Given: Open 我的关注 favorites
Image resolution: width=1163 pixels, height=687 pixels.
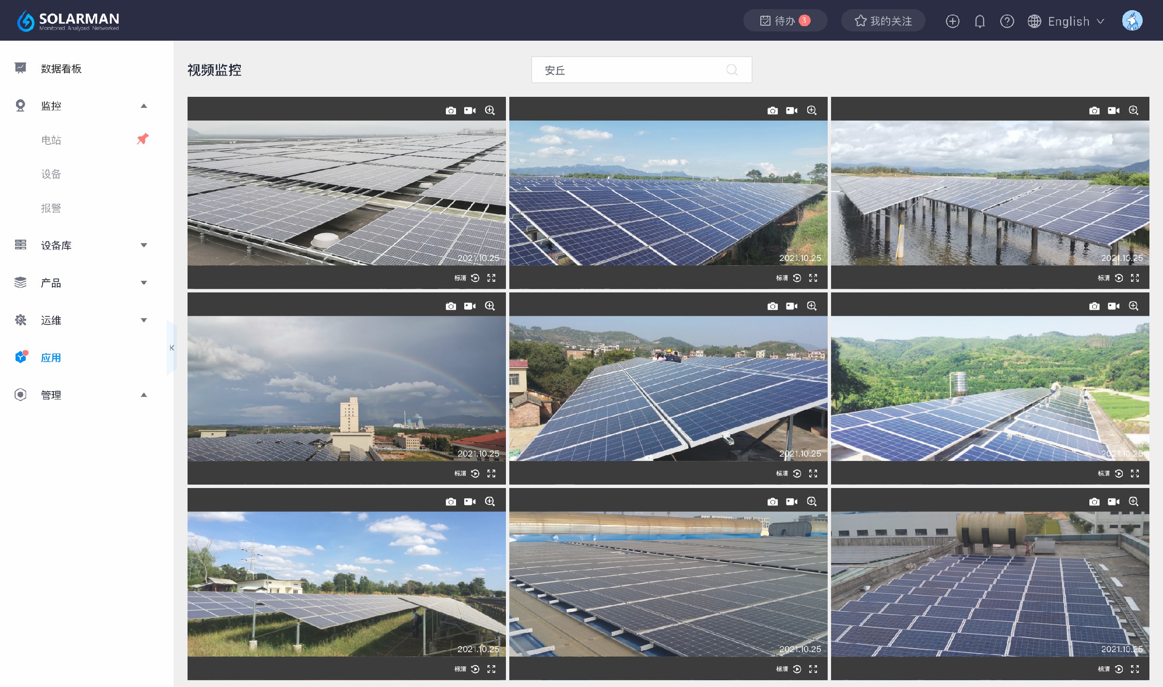Looking at the screenshot, I should (x=883, y=21).
